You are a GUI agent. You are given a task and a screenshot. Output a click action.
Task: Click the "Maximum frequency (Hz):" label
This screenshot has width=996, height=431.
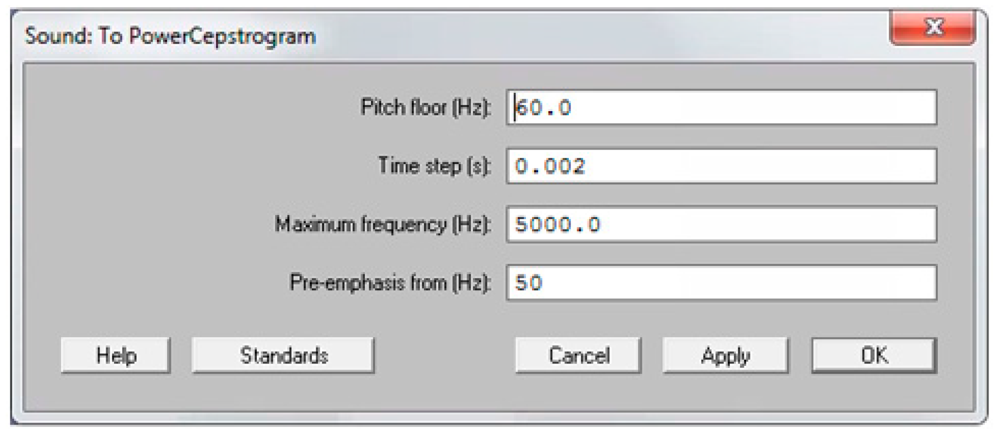(x=383, y=224)
